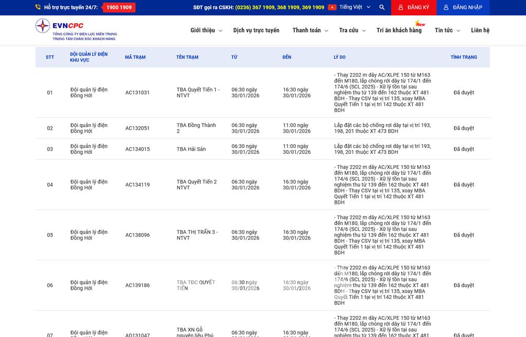Expand the Tin tức dropdown
The width and height of the screenshot is (526, 337).
(447, 30)
